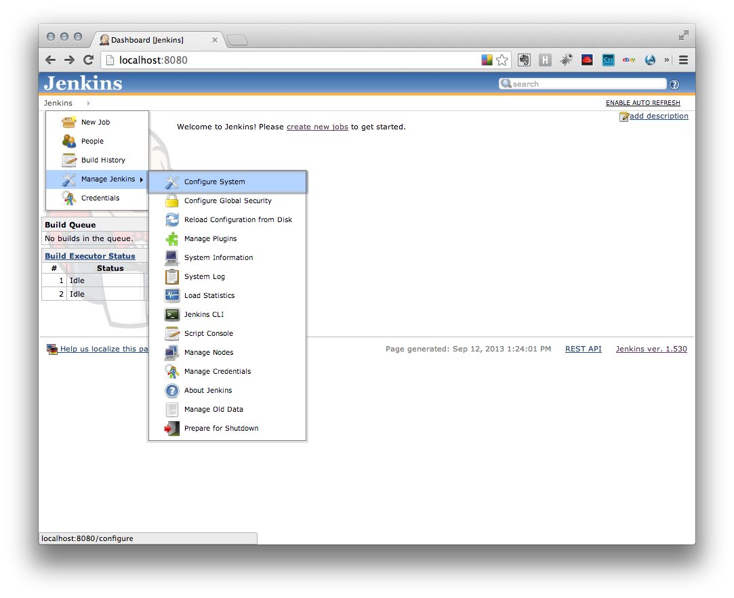Open Jenkins CLI menu entry
The width and height of the screenshot is (734, 598).
228,314
